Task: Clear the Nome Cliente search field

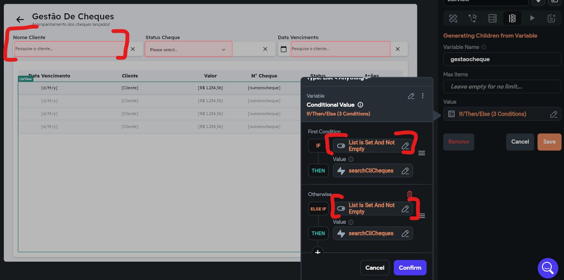Action: coord(133,49)
